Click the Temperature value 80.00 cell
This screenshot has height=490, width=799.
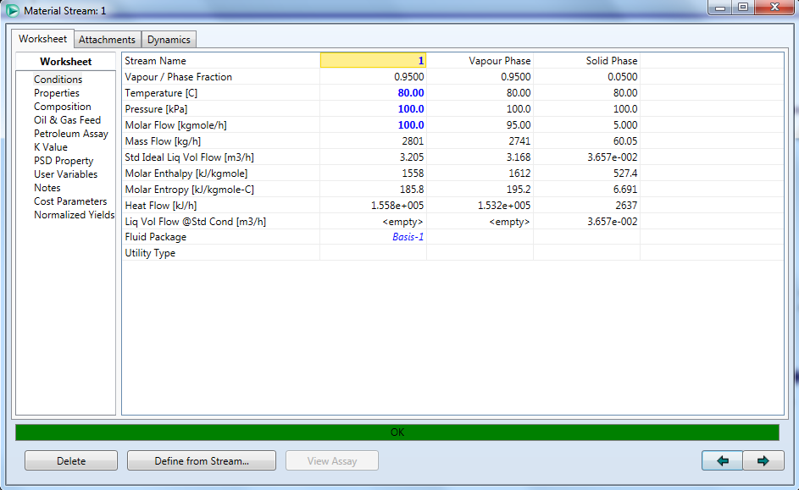pyautogui.click(x=373, y=93)
